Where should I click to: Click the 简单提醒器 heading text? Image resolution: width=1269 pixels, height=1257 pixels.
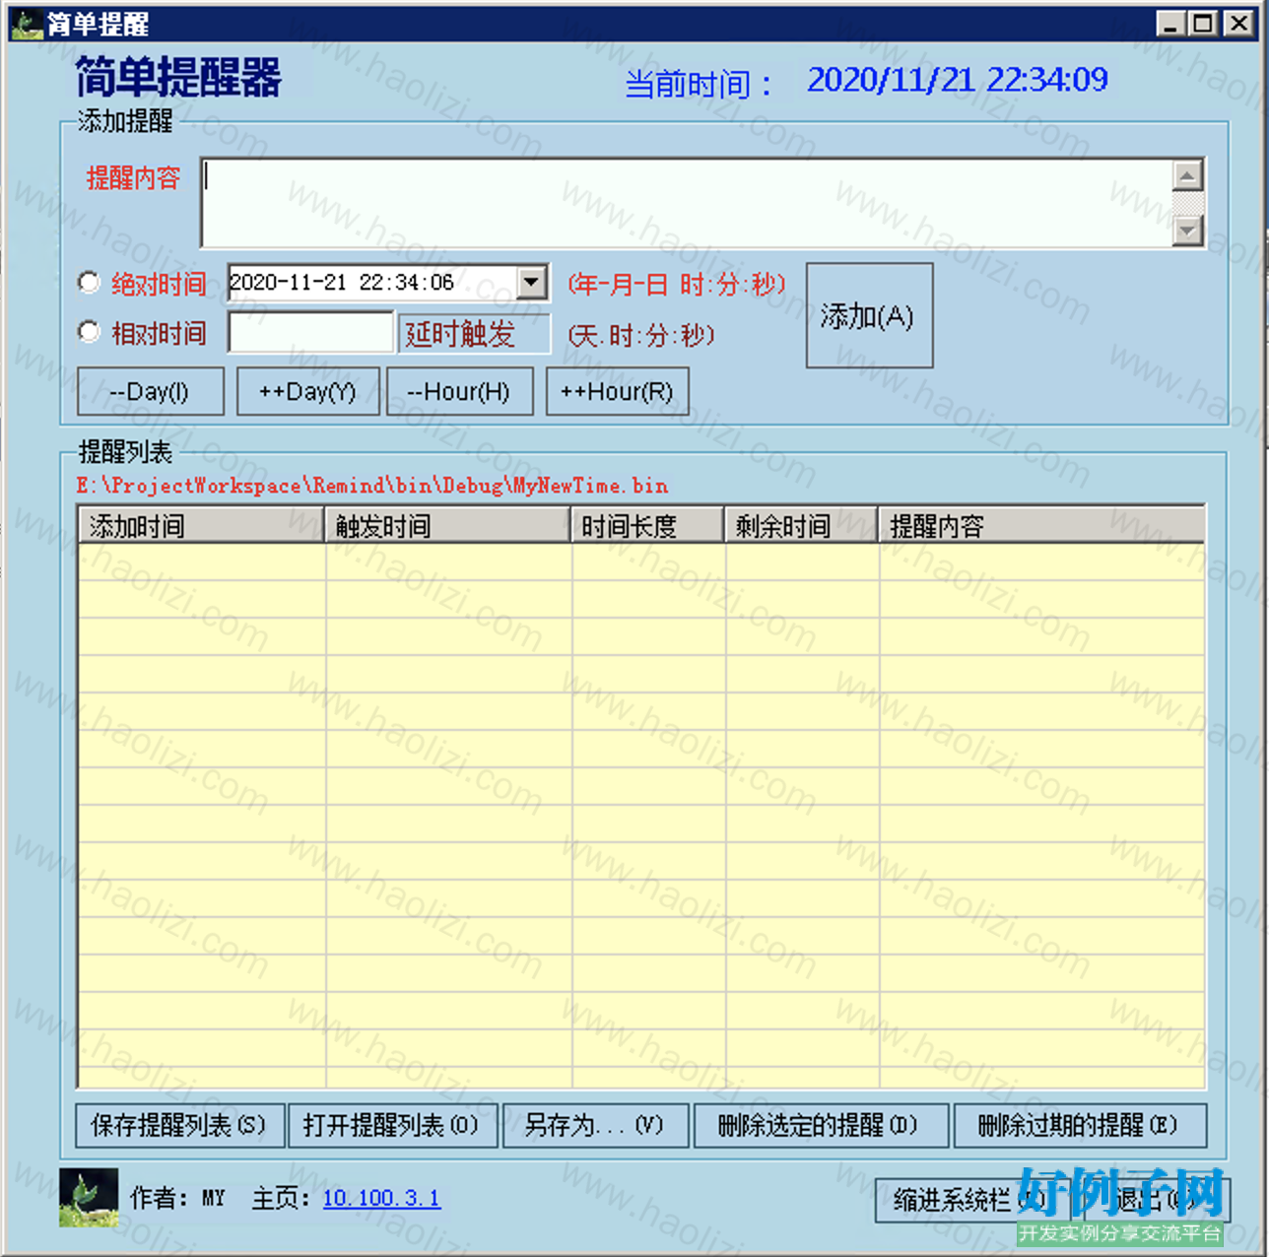[x=178, y=77]
